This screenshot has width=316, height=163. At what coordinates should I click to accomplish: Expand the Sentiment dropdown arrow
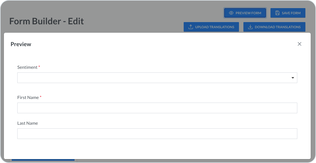click(293, 78)
